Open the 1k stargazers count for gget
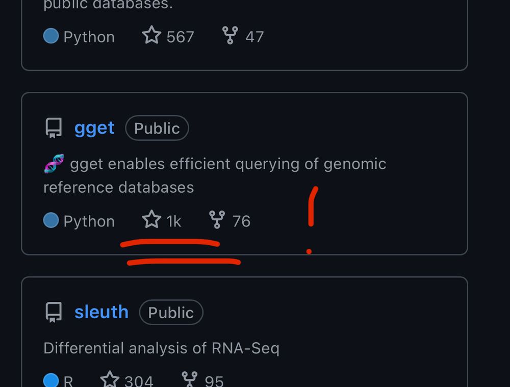Image resolution: width=510 pixels, height=387 pixels. click(x=174, y=221)
